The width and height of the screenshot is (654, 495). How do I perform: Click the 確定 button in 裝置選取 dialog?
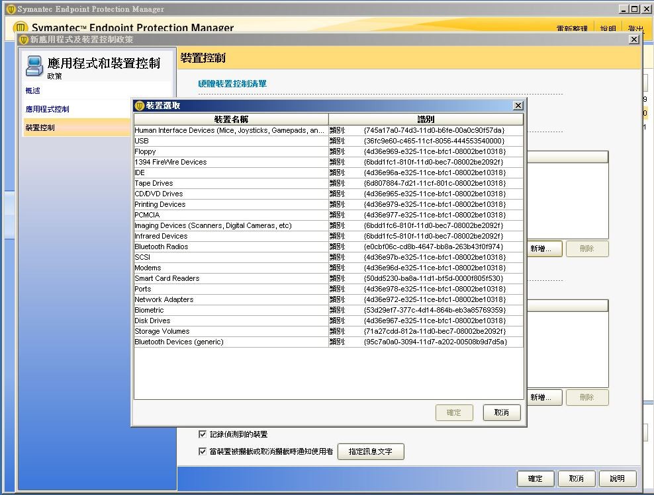(x=454, y=412)
